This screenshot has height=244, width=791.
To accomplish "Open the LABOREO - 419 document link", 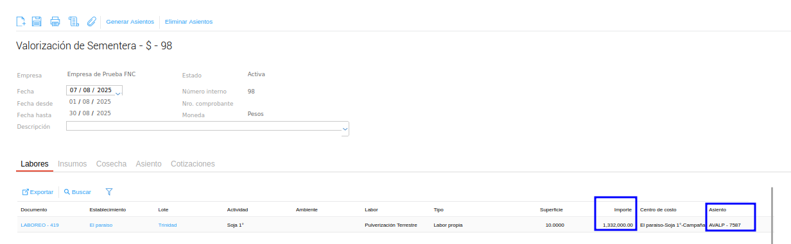I will coord(40,225).
